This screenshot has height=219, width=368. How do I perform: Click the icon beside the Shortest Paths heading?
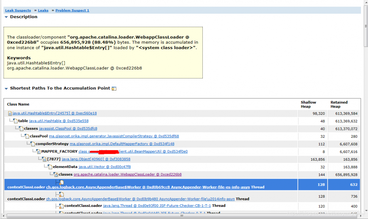click(x=114, y=88)
